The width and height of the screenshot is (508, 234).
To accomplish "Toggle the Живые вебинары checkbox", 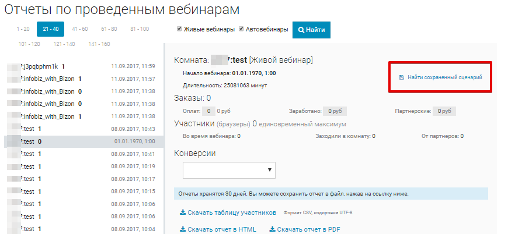I will 180,29.
